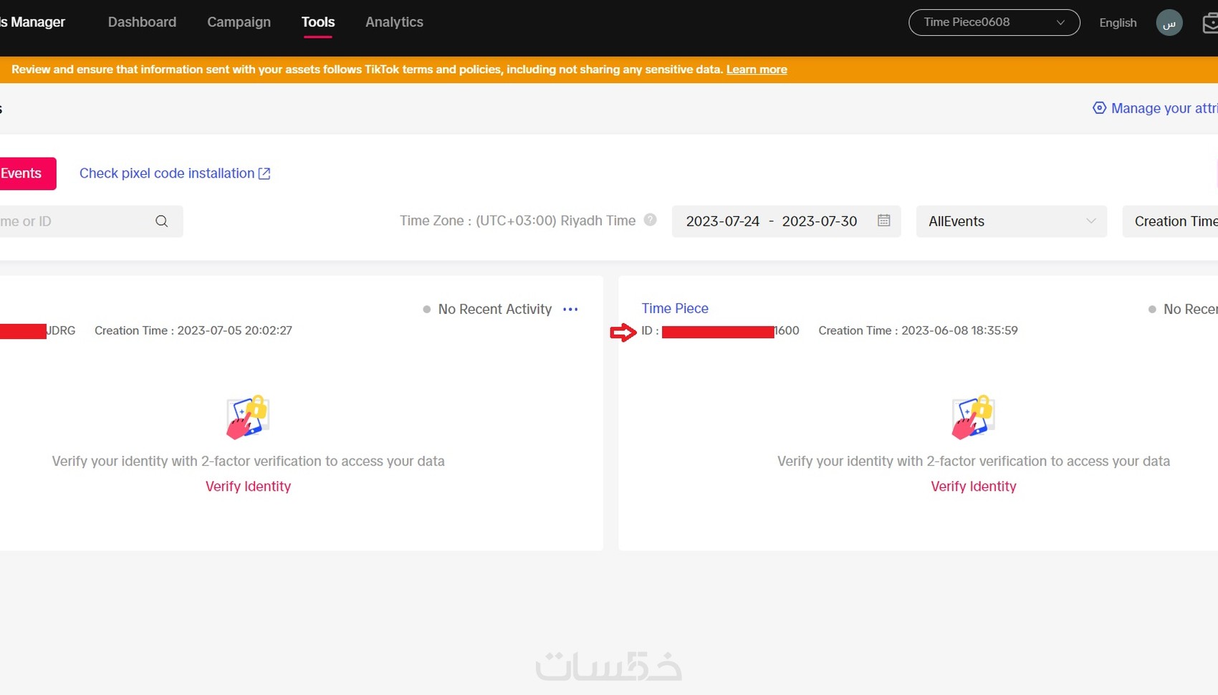
Task: Expand the Time Piece0608 account dropdown
Action: tap(994, 22)
